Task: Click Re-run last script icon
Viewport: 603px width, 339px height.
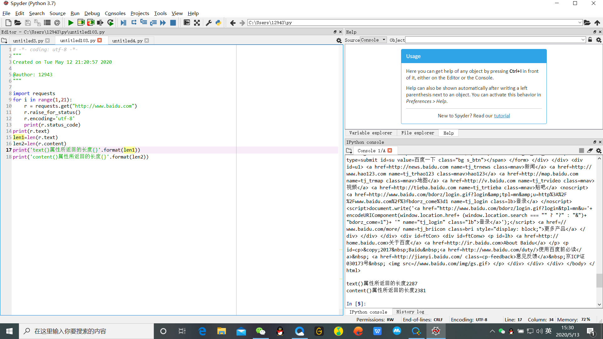Action: click(110, 23)
